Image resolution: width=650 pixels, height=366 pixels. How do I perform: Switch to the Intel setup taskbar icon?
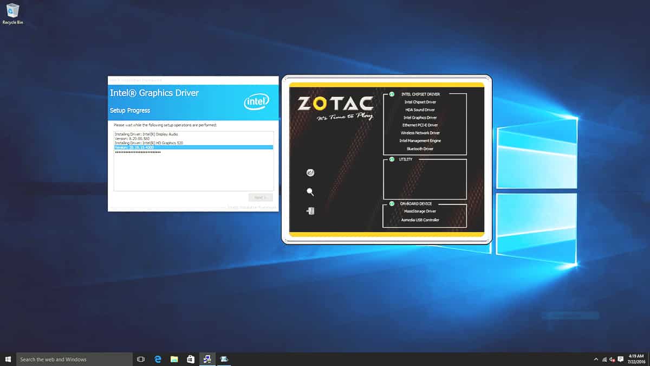pos(224,359)
